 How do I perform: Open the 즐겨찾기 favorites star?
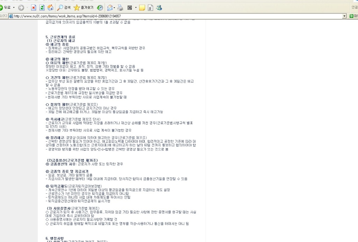pyautogui.click(x=84, y=8)
